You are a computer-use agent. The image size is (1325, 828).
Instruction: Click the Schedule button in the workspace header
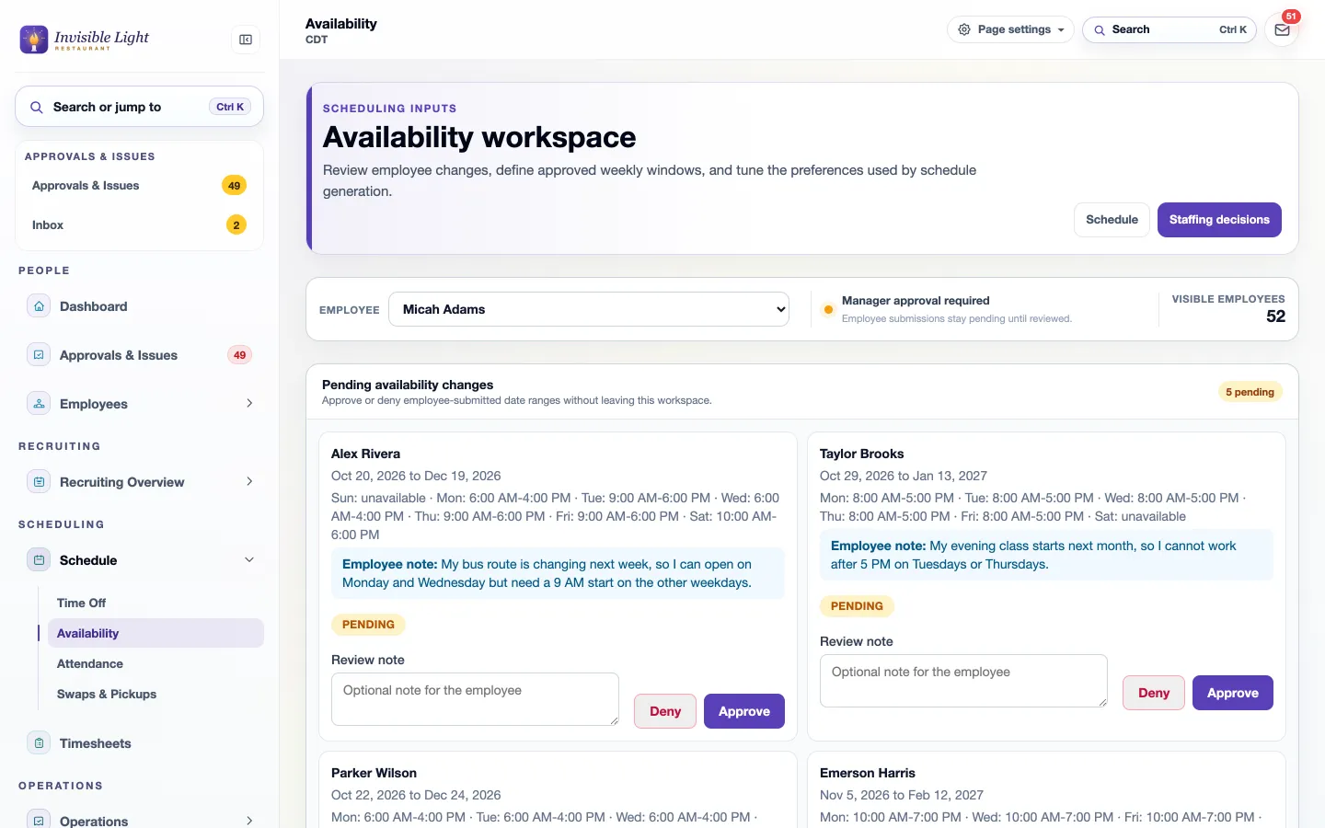coord(1112,220)
